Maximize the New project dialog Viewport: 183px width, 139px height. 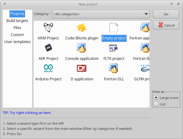coord(172,4)
